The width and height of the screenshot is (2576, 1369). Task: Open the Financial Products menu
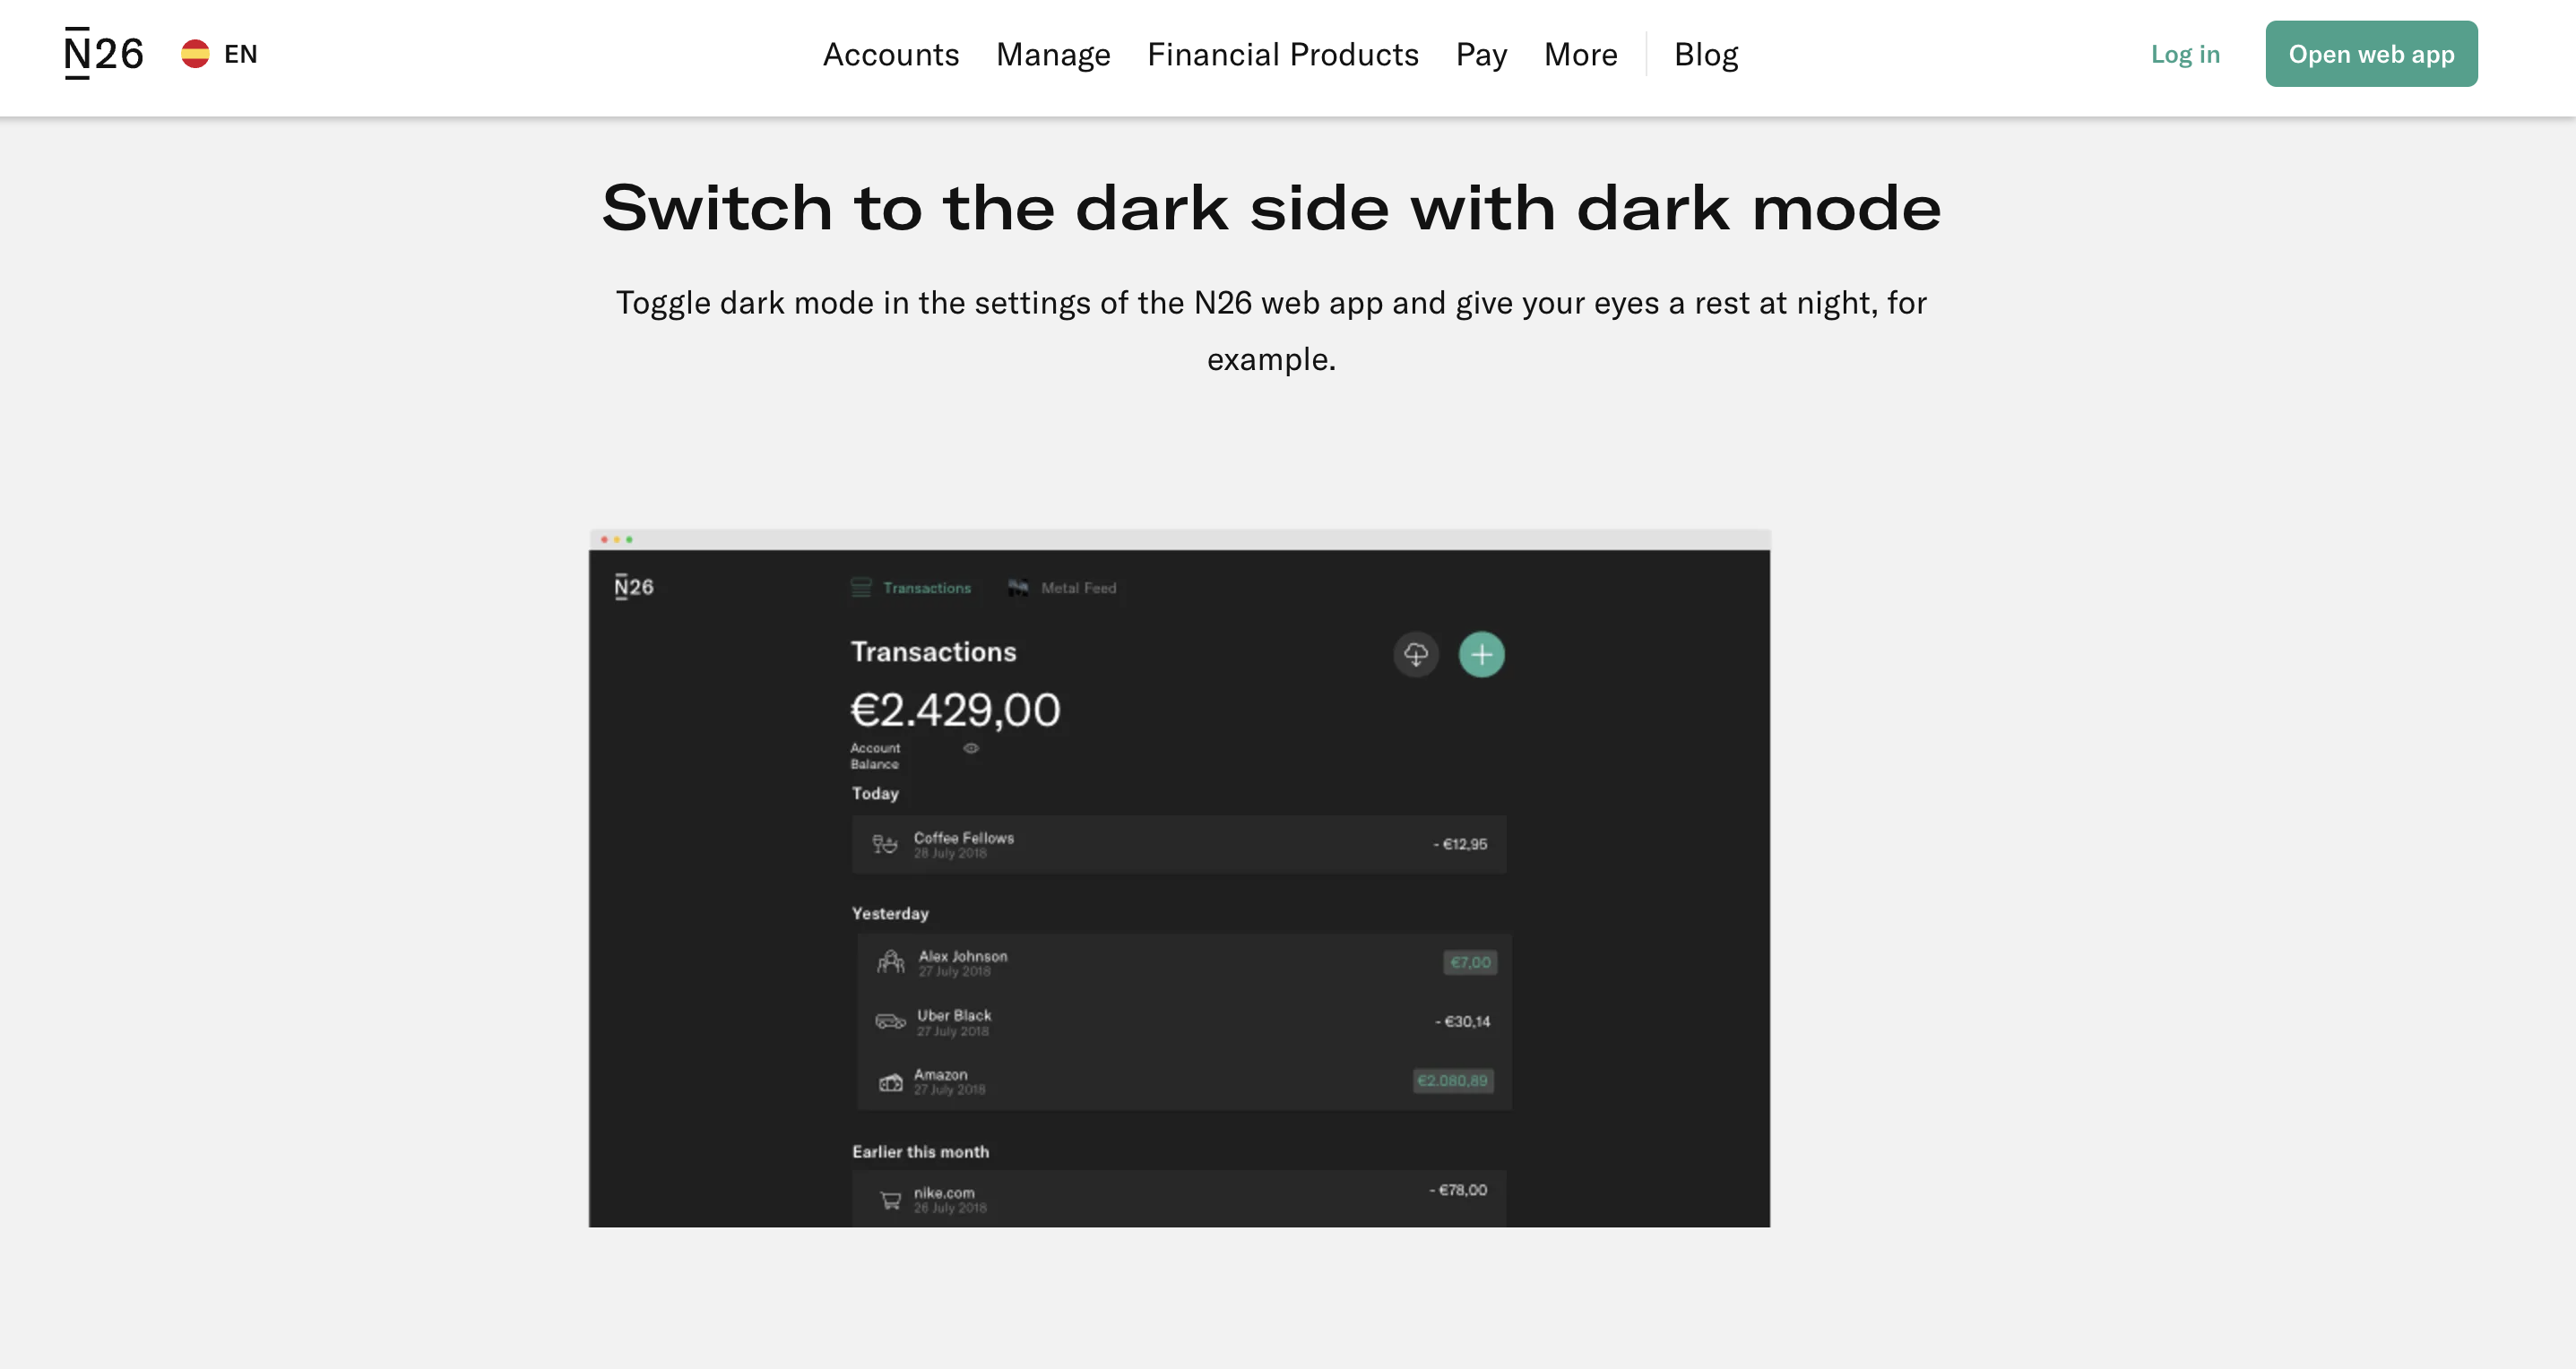1283,55
